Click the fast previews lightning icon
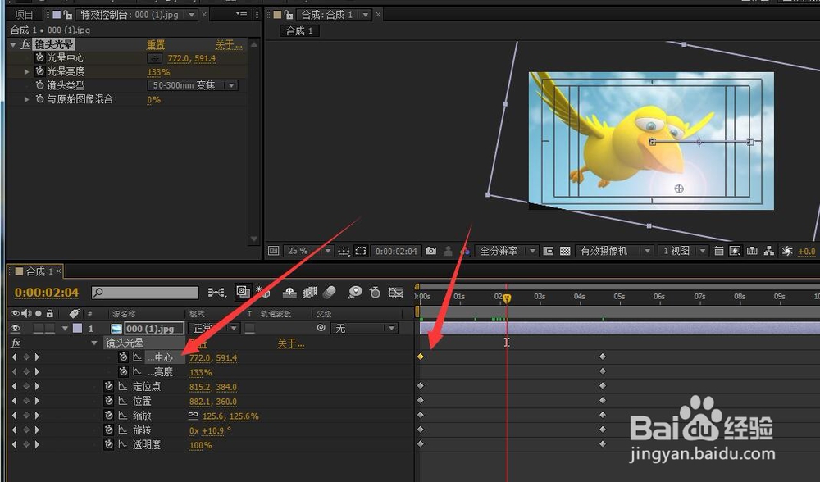Viewport: 820px width, 482px height. pos(735,251)
